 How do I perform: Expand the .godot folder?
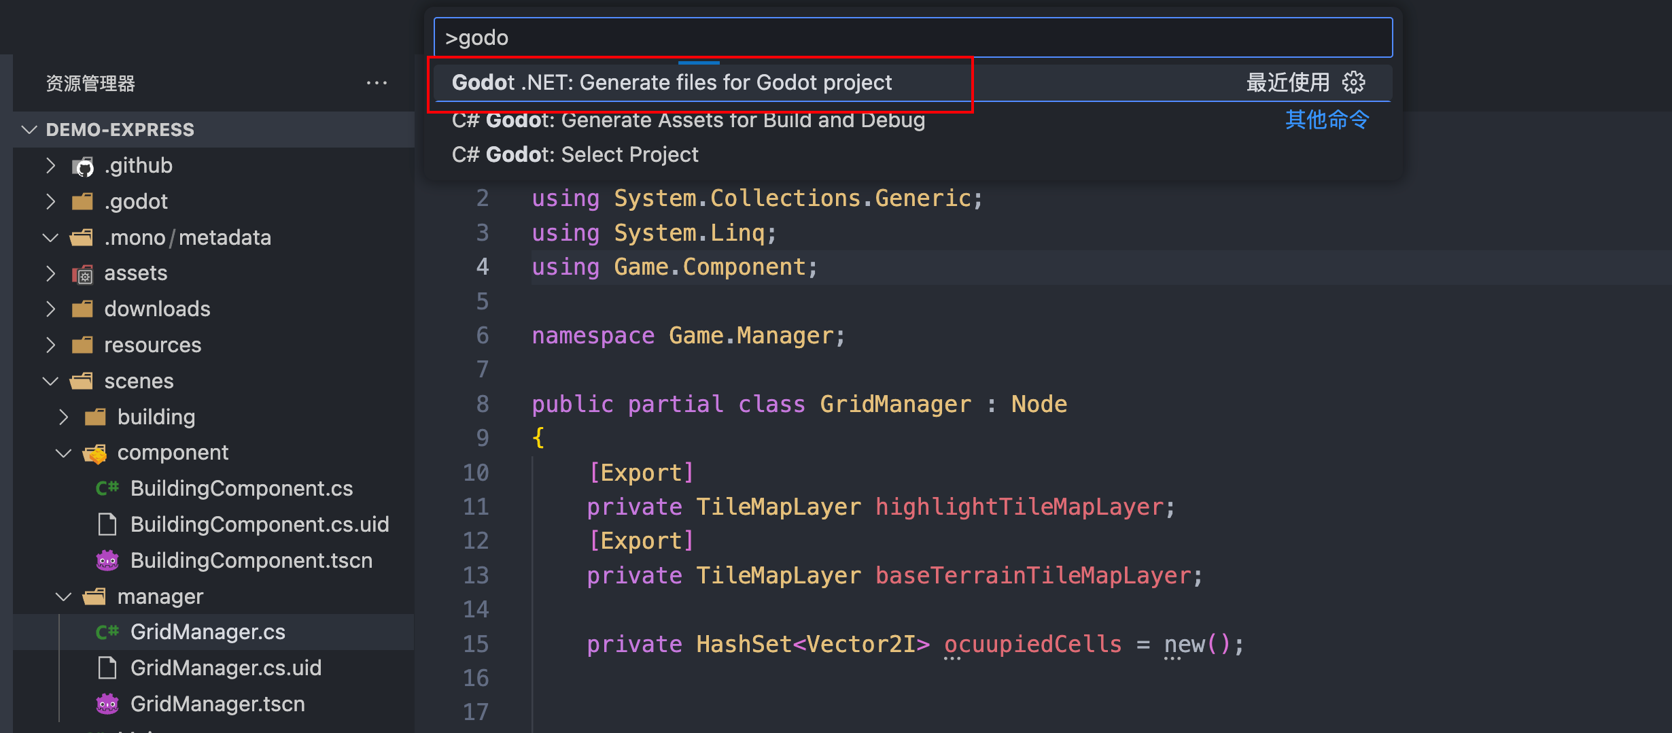(51, 201)
